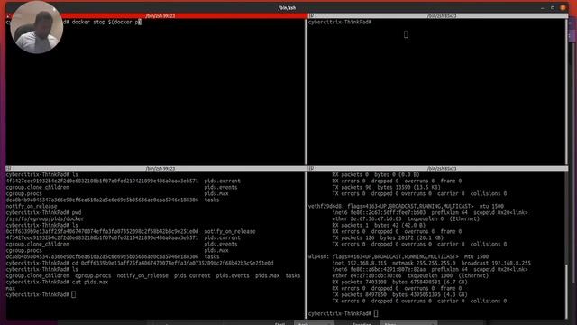Click the 'max' output line
Viewport: 577px width, 325px height.
(x=10, y=288)
